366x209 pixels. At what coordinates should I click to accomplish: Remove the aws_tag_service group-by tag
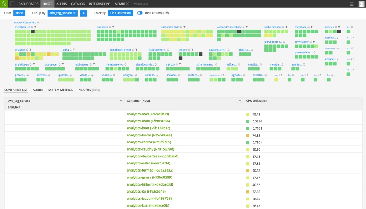coord(74,13)
